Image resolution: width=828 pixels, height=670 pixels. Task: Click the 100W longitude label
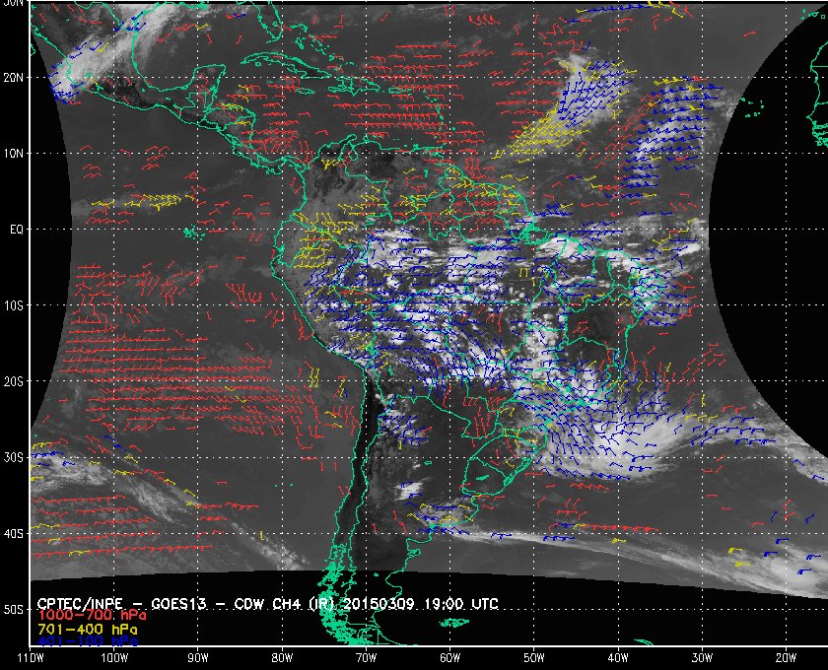pos(114,658)
